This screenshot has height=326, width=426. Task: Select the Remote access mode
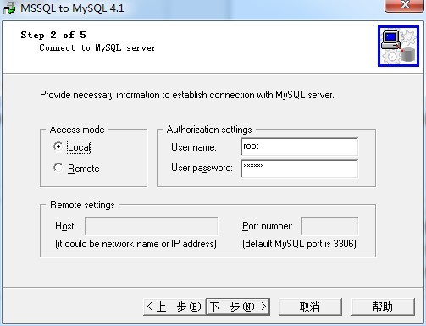[x=58, y=168]
